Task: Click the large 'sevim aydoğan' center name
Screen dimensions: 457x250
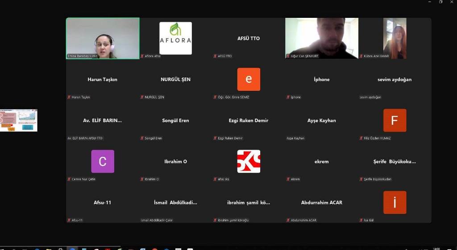Action: click(x=395, y=79)
